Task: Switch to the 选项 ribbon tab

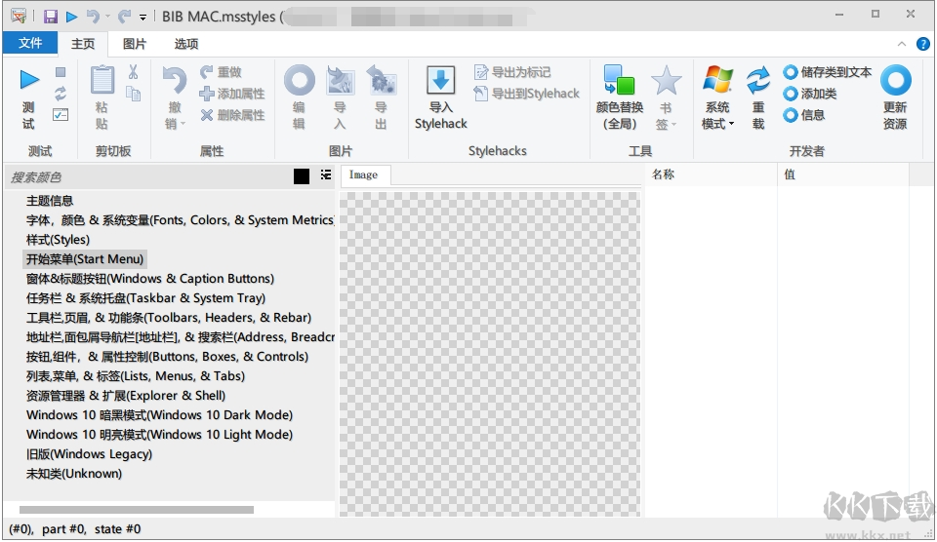Action: 185,44
